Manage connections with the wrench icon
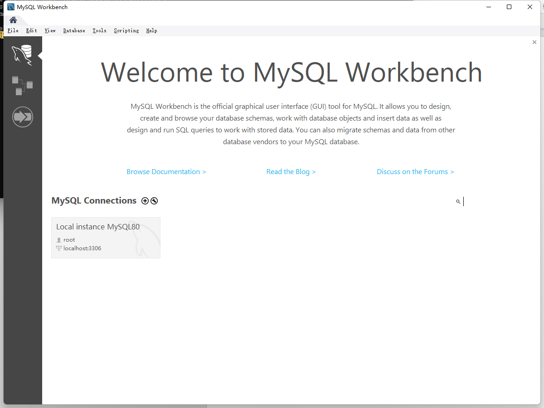The width and height of the screenshot is (544, 408). (x=154, y=201)
